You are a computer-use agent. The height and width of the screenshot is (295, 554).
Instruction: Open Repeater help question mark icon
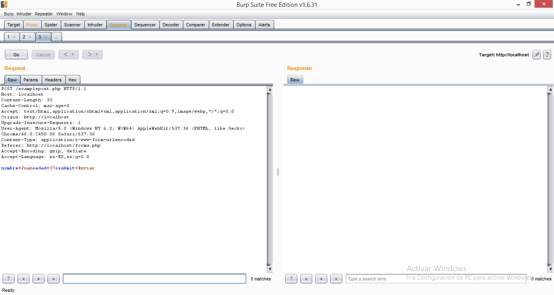click(547, 55)
